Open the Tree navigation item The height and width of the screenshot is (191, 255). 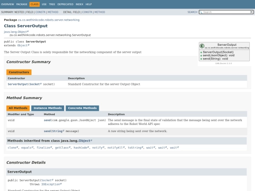pos(52,4)
